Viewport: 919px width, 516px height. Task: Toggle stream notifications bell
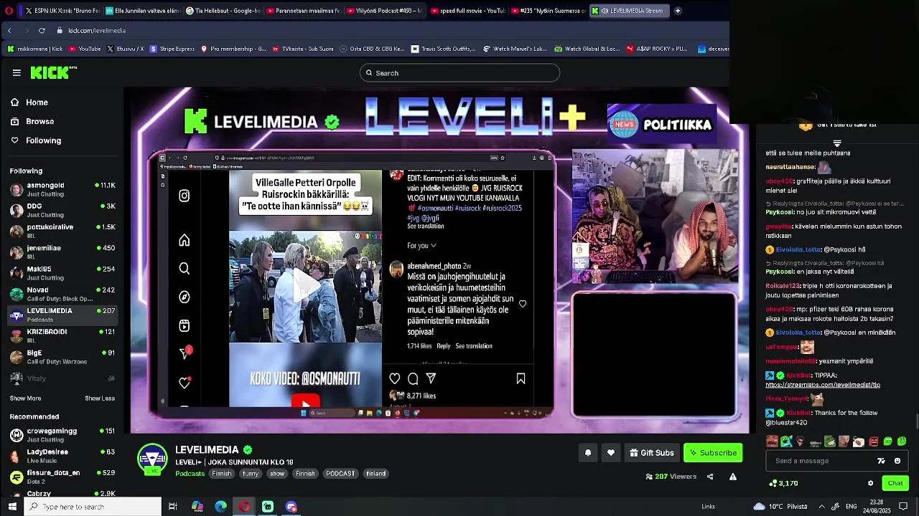588,453
